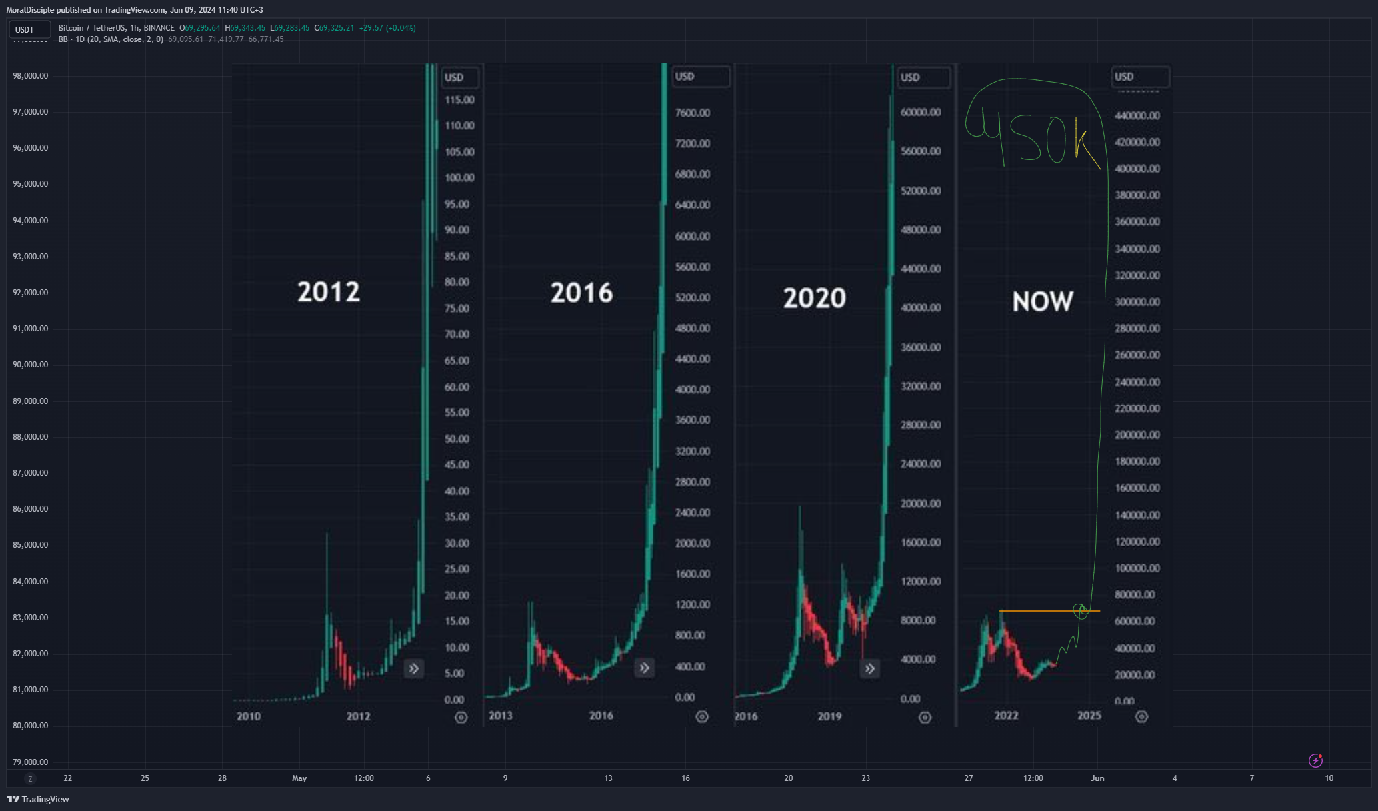1378x811 pixels.
Task: Click the MoralDisciple published header text
Action: point(135,10)
